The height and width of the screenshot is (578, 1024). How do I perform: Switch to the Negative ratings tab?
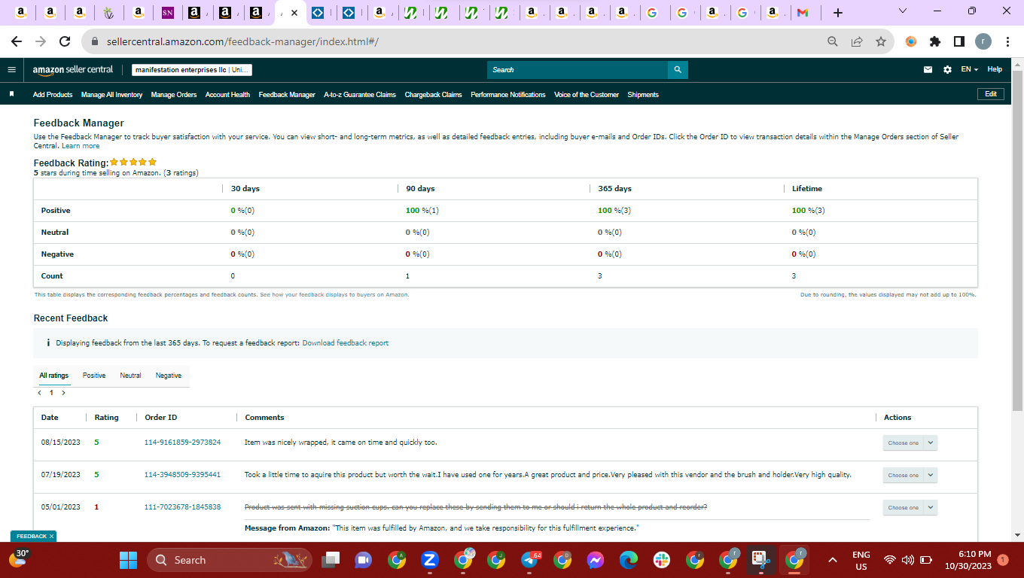coord(169,376)
